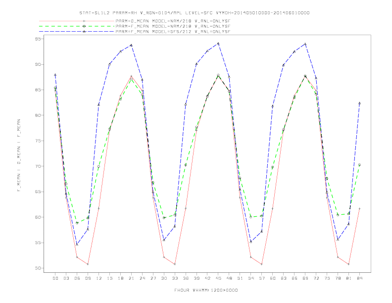
Task: Click y-axis tick label 85
Action: point(38,90)
